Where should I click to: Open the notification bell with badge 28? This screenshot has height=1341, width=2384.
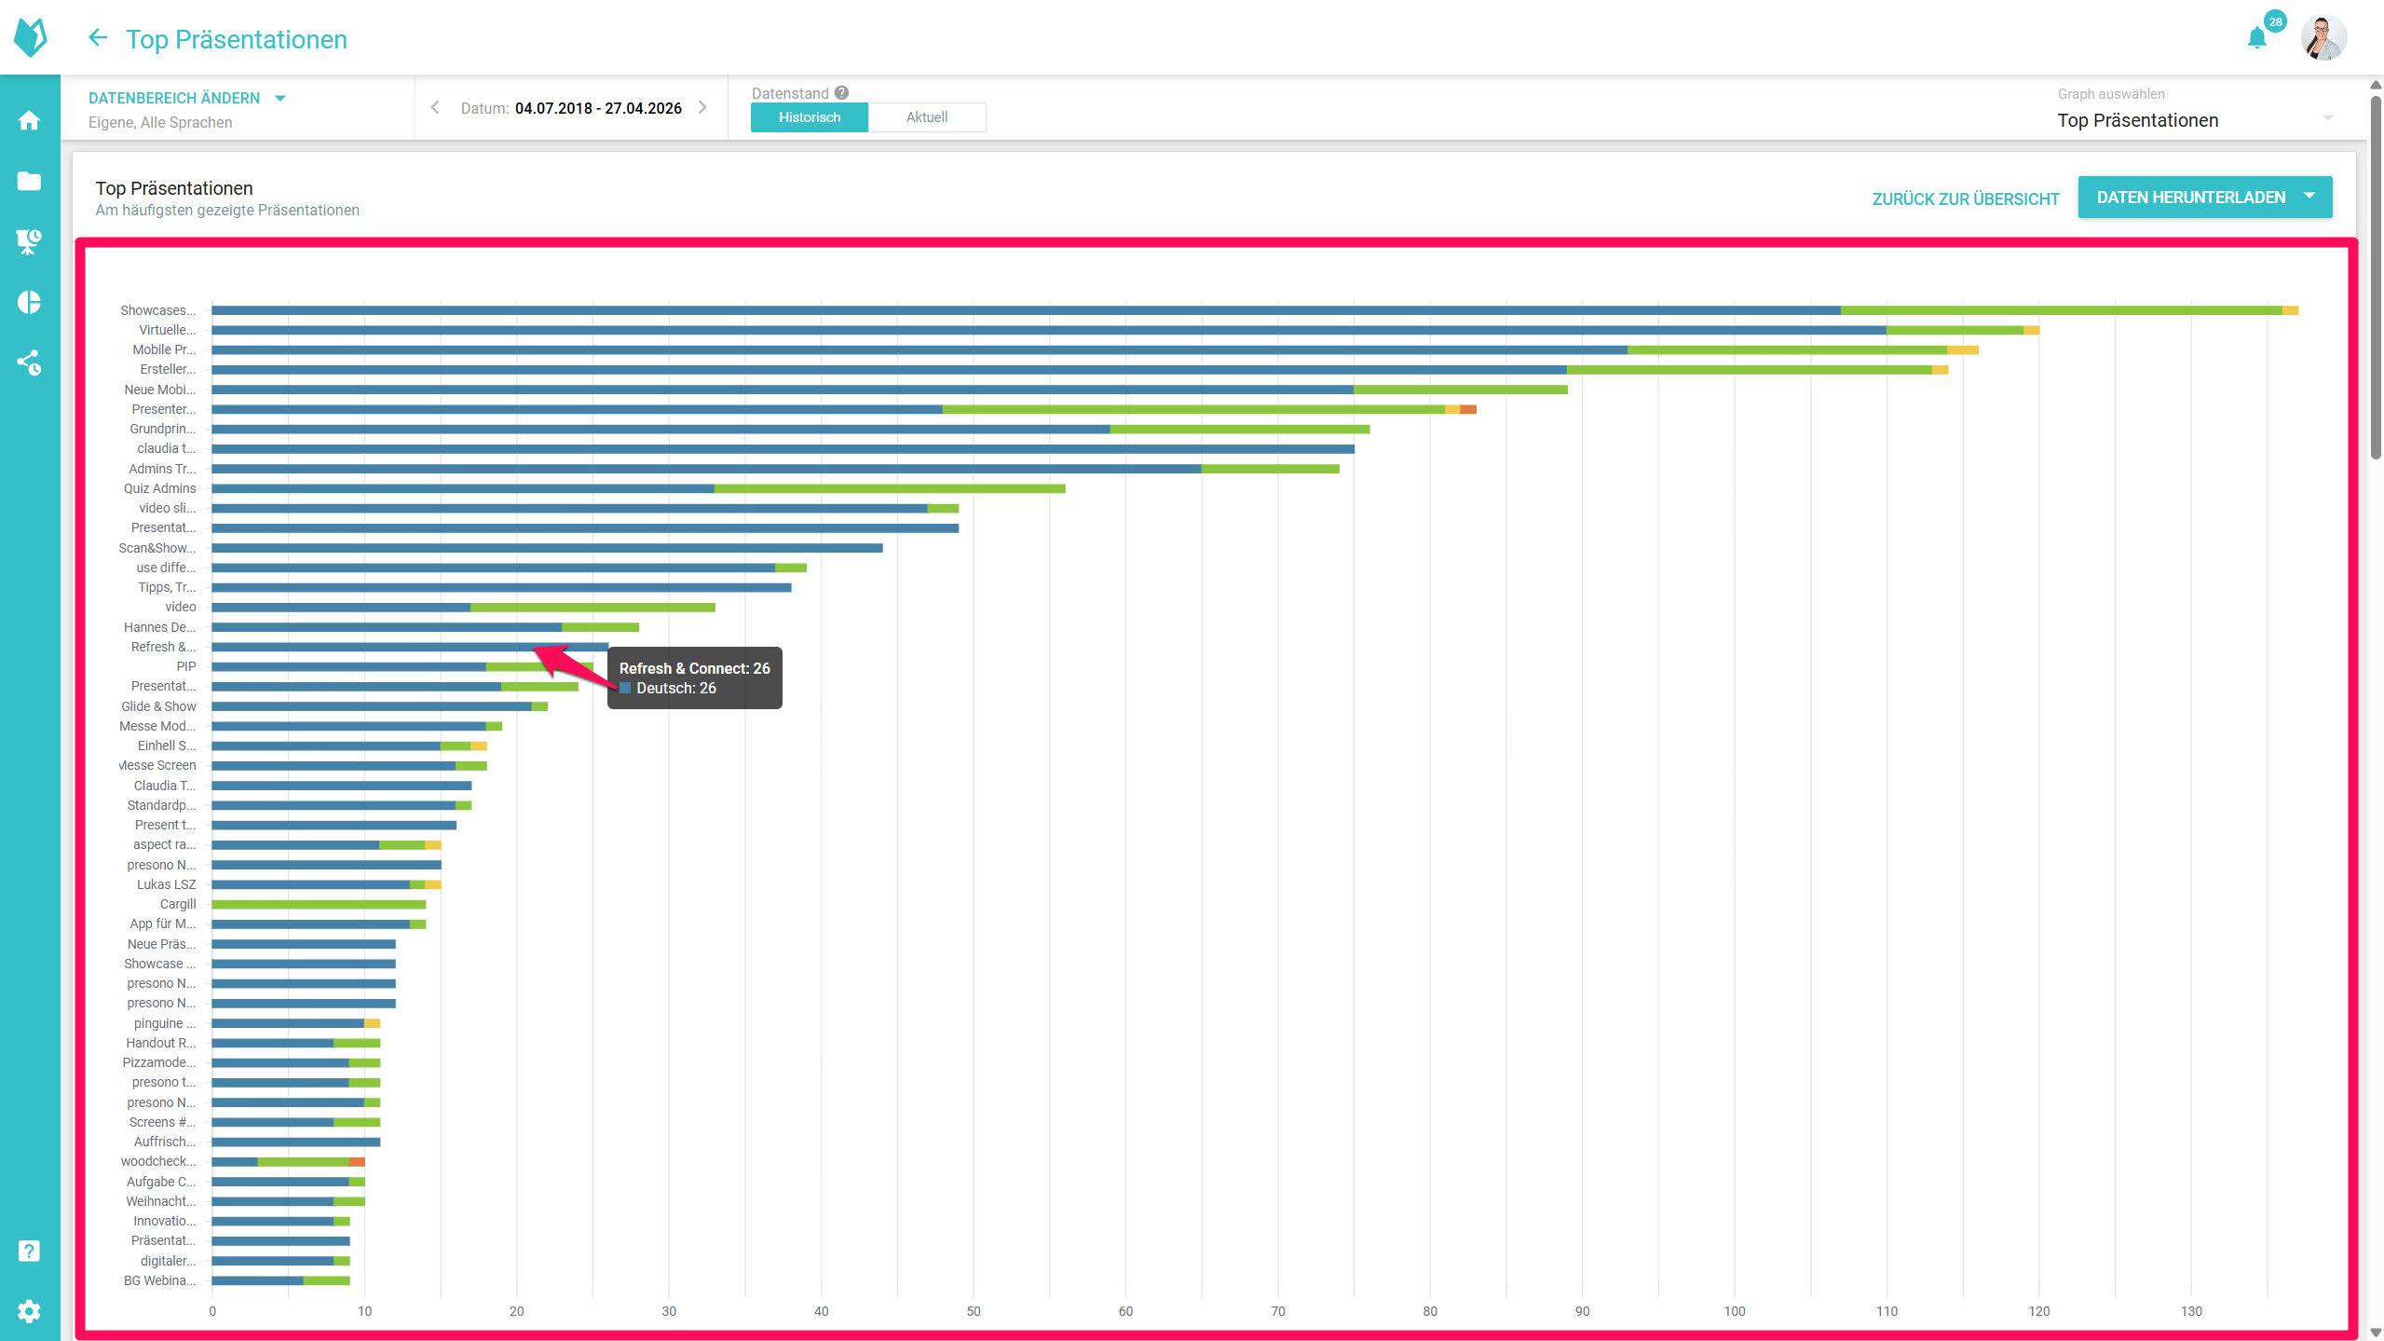pos(2256,38)
